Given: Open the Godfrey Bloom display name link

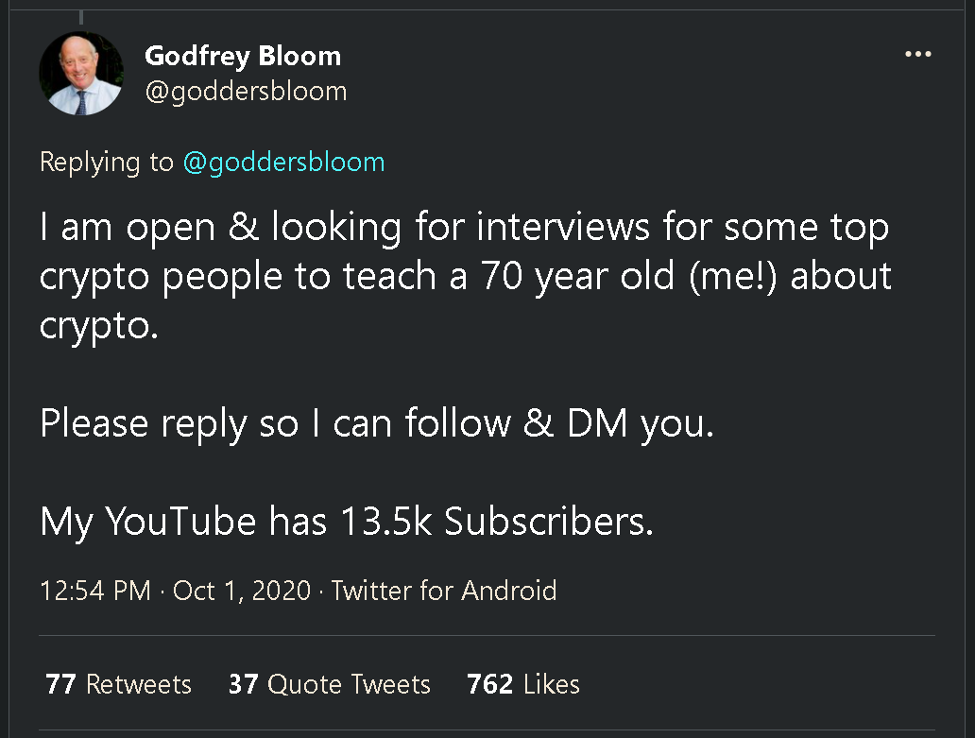Looking at the screenshot, I should click(x=243, y=56).
